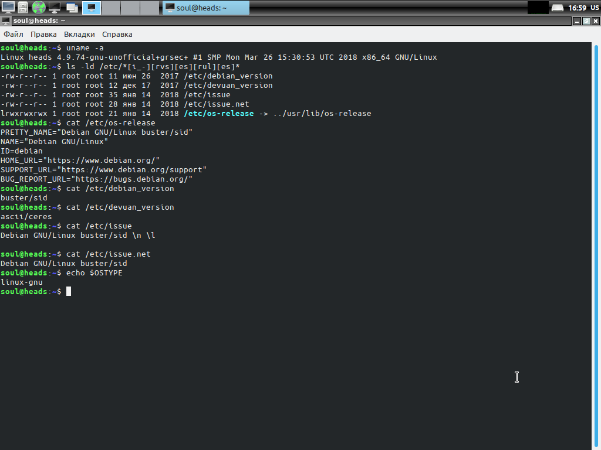
Task: Launch the web browser globe icon
Action: 39,7
